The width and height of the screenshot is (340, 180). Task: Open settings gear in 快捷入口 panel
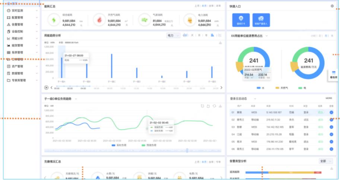pos(332,6)
